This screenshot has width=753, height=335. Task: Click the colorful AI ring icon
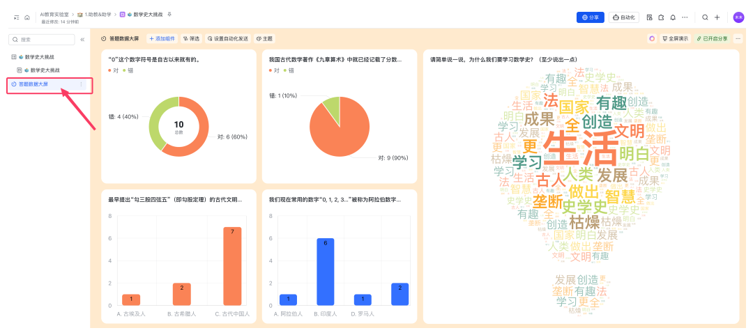tap(652, 38)
